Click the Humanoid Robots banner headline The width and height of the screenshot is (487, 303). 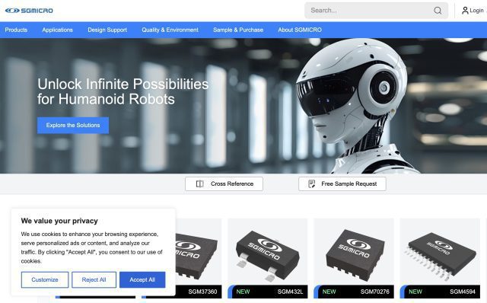pyautogui.click(x=123, y=91)
